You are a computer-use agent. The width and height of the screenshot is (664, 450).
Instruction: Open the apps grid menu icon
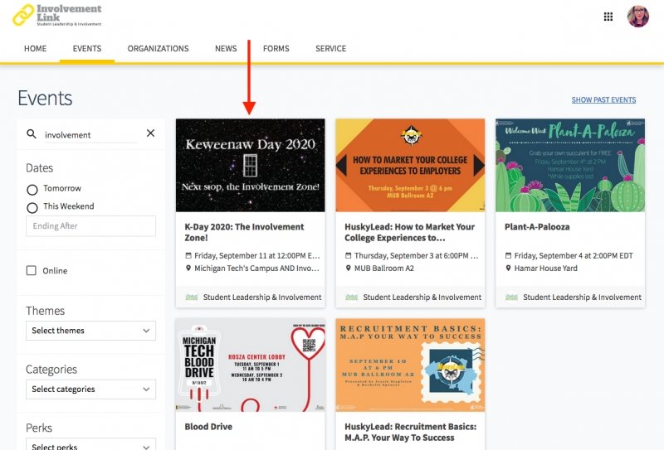(608, 17)
